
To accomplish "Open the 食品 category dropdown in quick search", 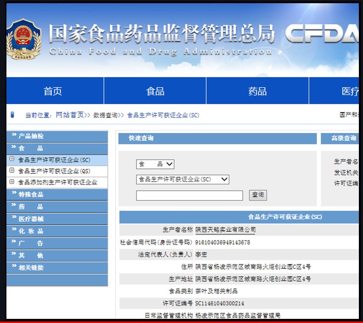I will pyautogui.click(x=155, y=164).
